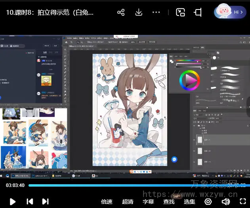Click the 查找 search button
250x208 pixels.
(x=169, y=202)
